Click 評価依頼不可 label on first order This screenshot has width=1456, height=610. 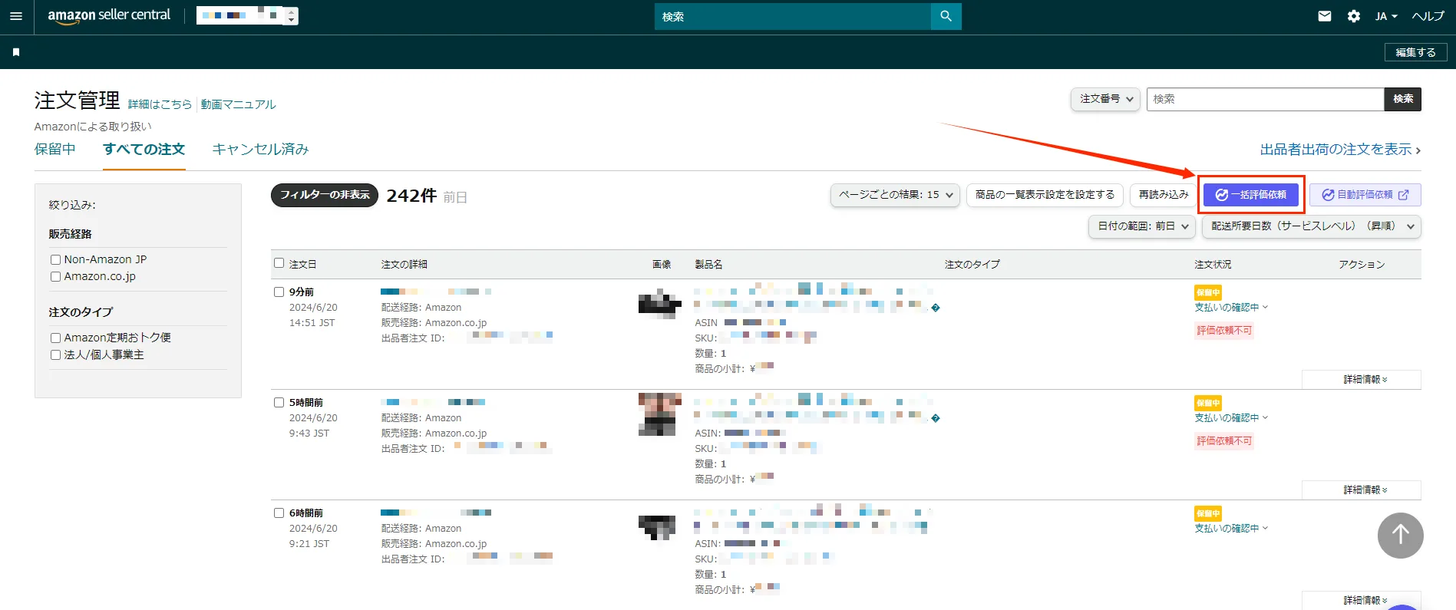point(1223,331)
